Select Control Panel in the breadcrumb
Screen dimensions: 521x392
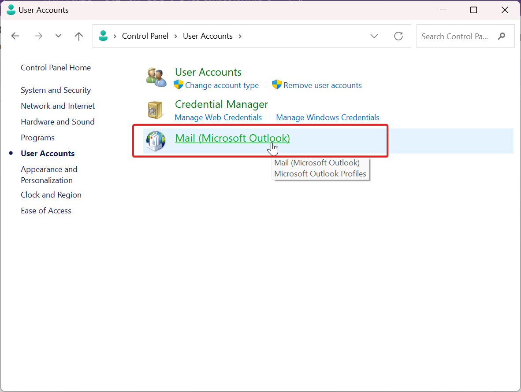145,36
